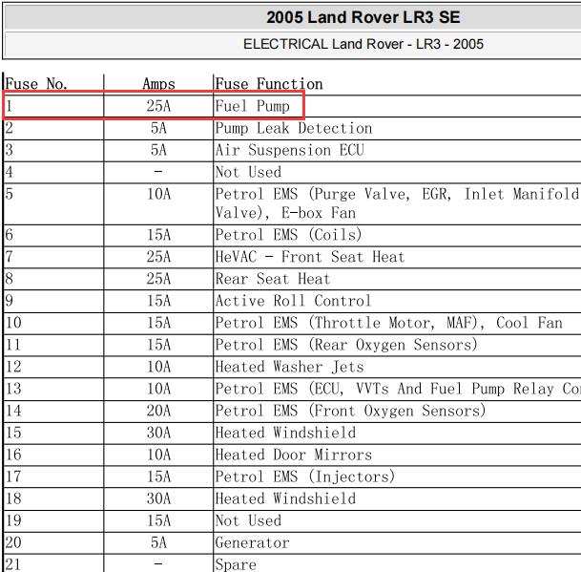581x572 pixels.
Task: Click 'Petrol EMS (ECU, VVTs And Fuel Pump' cell
Action: click(398, 389)
